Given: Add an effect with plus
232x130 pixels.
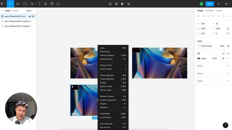Looking at the screenshot, I should click(228, 73).
